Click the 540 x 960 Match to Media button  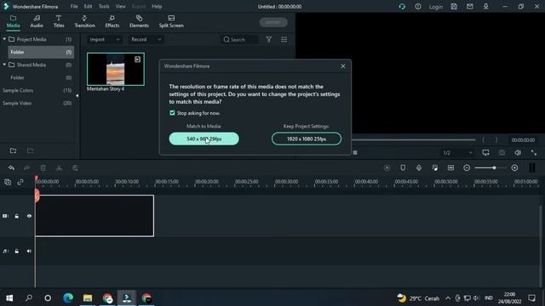click(x=204, y=139)
